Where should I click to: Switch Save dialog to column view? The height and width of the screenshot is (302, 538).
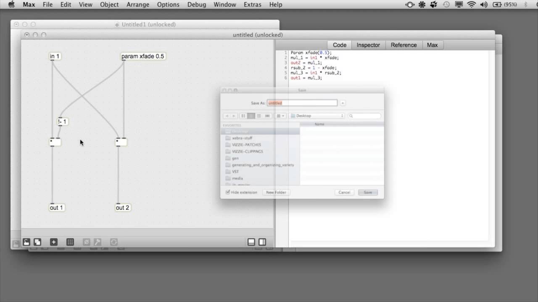pos(259,116)
